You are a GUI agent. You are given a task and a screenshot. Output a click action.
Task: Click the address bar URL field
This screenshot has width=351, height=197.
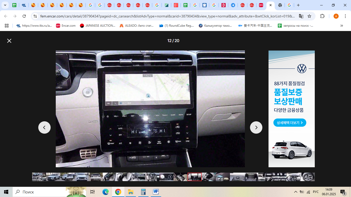pyautogui.click(x=167, y=16)
